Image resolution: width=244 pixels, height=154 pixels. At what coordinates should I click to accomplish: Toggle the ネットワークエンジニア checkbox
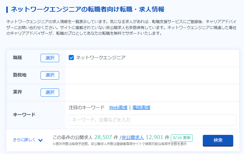(71, 58)
